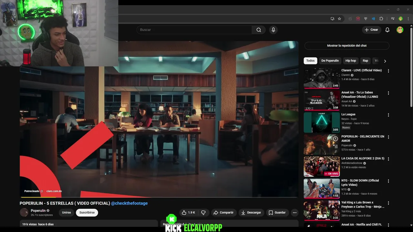Open YouTube account avatar menu

point(400,30)
